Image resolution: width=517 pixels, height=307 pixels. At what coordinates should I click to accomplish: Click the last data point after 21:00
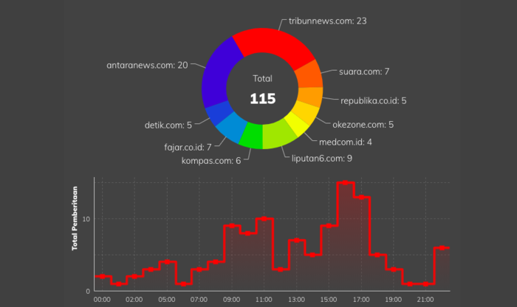click(x=442, y=248)
